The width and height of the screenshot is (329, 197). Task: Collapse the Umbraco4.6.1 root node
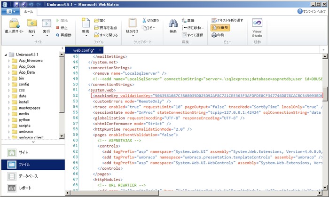click(x=6, y=55)
